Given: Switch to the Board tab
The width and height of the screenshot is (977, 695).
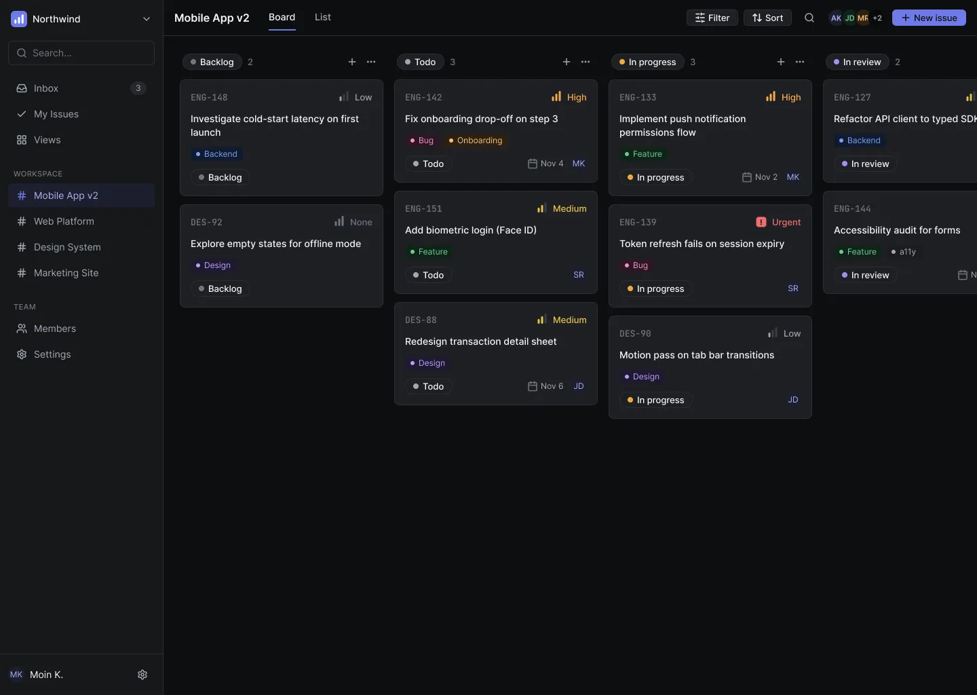Looking at the screenshot, I should (282, 17).
